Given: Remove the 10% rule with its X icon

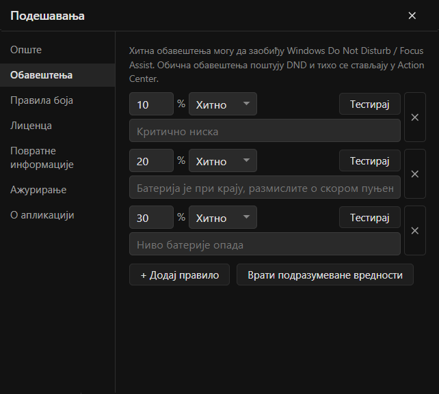Looking at the screenshot, I should click(415, 117).
